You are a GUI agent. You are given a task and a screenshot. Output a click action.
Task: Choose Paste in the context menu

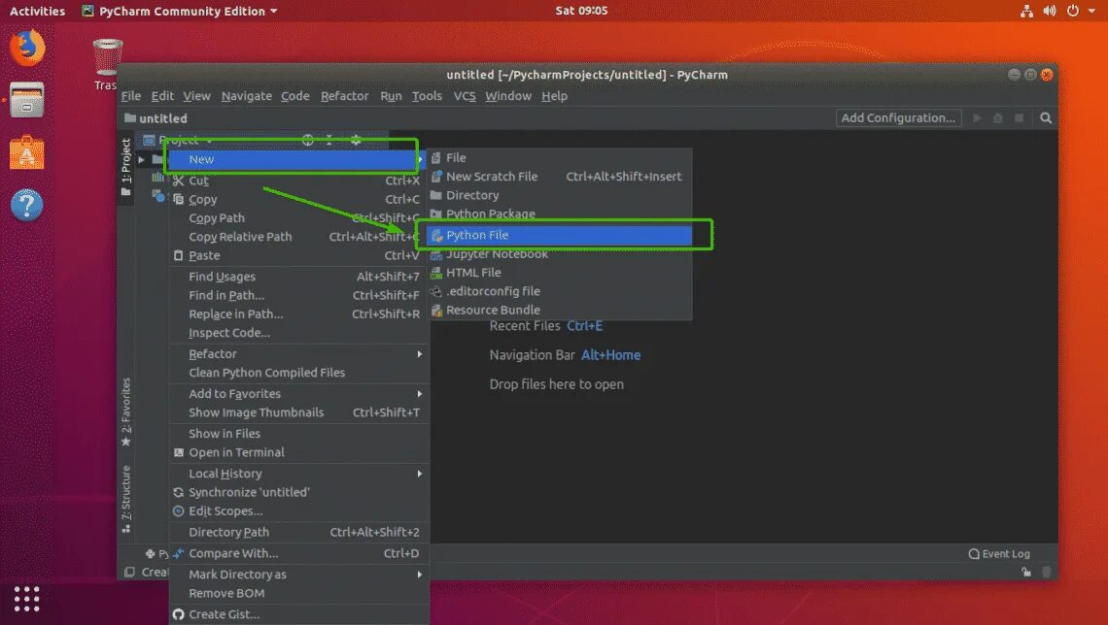click(298, 255)
